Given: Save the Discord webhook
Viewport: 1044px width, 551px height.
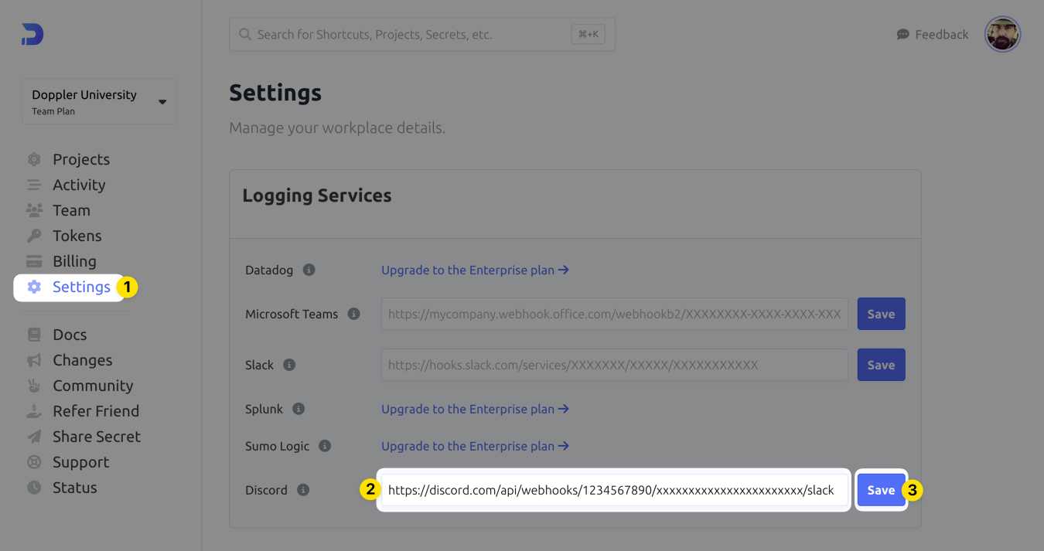Looking at the screenshot, I should [881, 490].
